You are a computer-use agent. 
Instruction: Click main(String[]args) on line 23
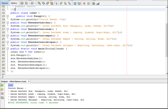[x=51, y=49]
